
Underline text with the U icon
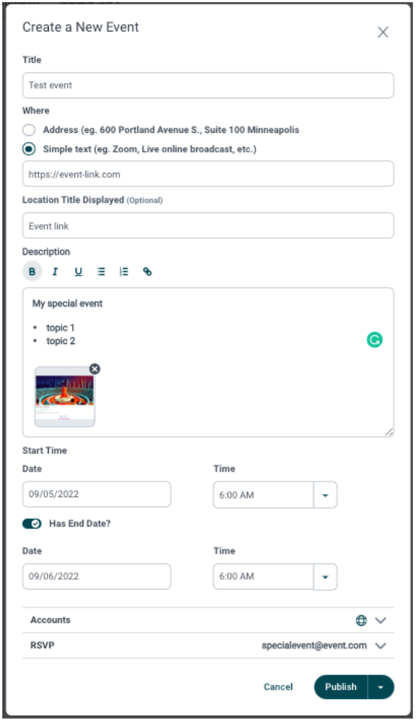(78, 271)
